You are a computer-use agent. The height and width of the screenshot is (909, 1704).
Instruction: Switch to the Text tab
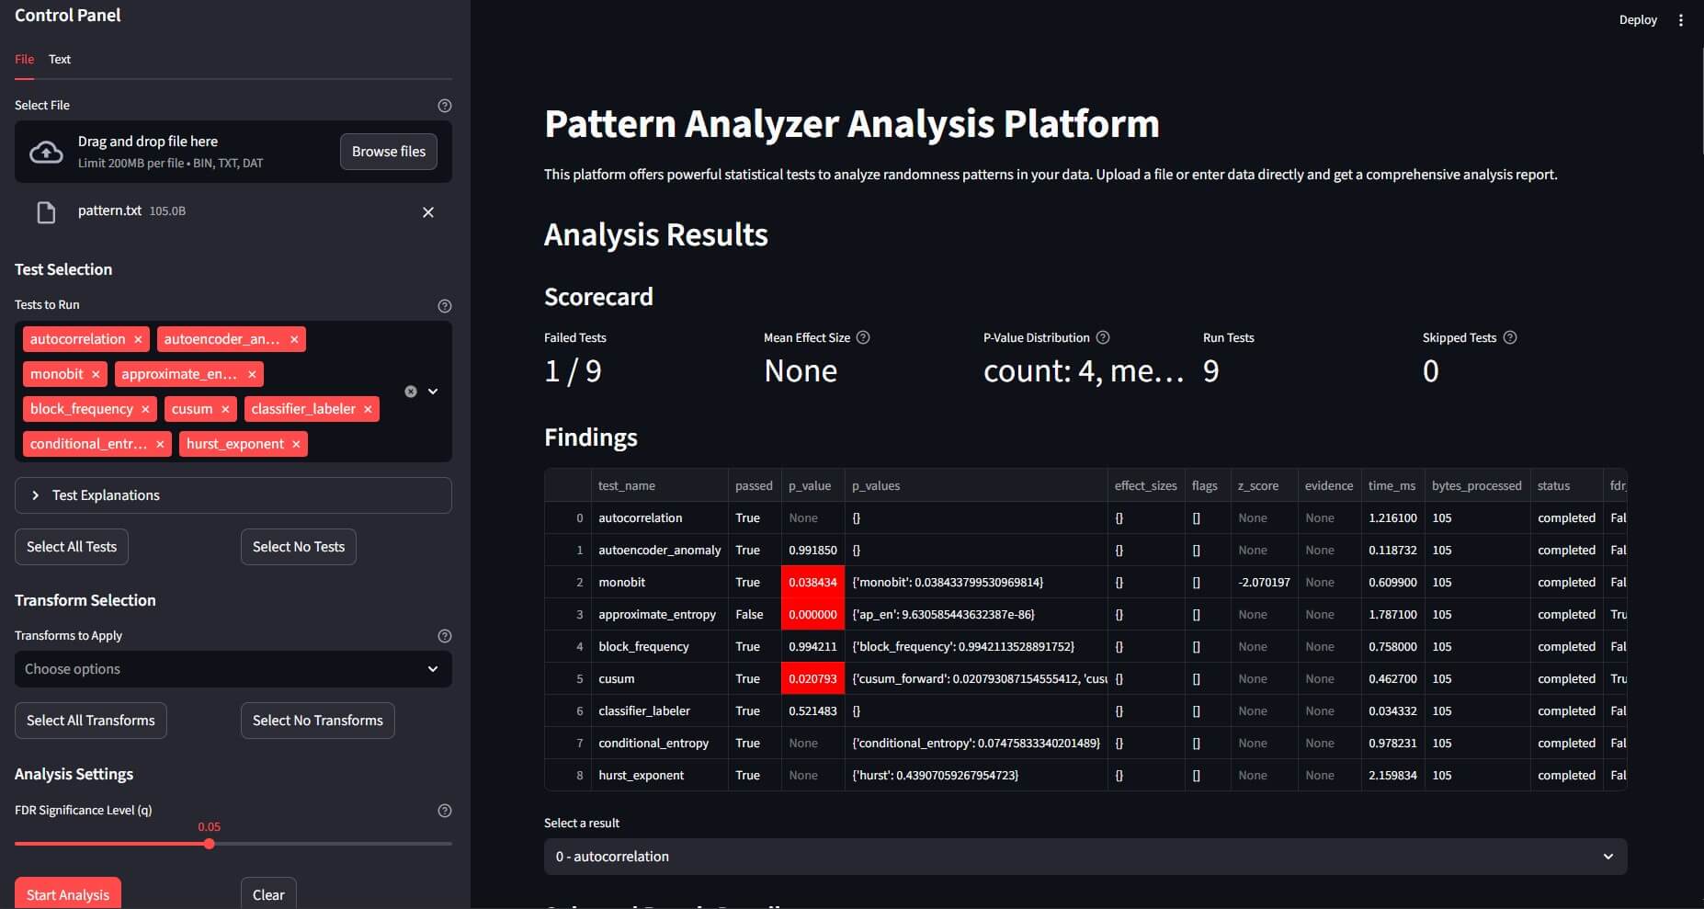click(60, 60)
